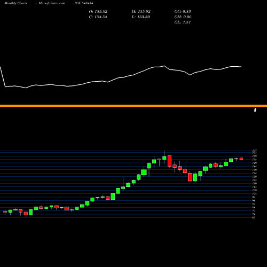Click the 89 price axis label
The width and height of the screenshot is (267, 267).
point(254,204)
